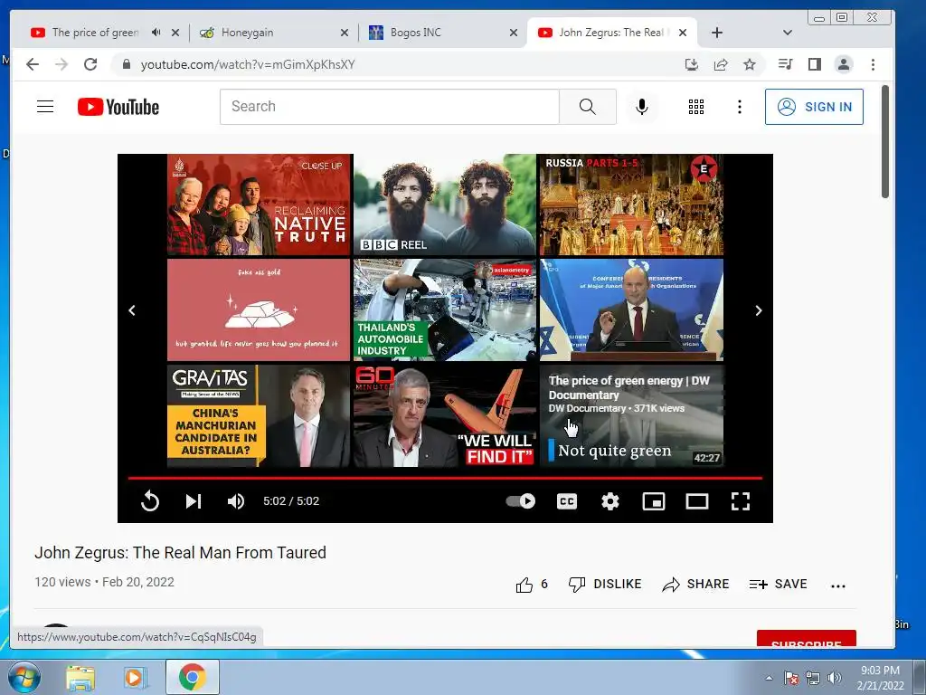
Task: Bookmark this page with the star
Action: pos(750,64)
